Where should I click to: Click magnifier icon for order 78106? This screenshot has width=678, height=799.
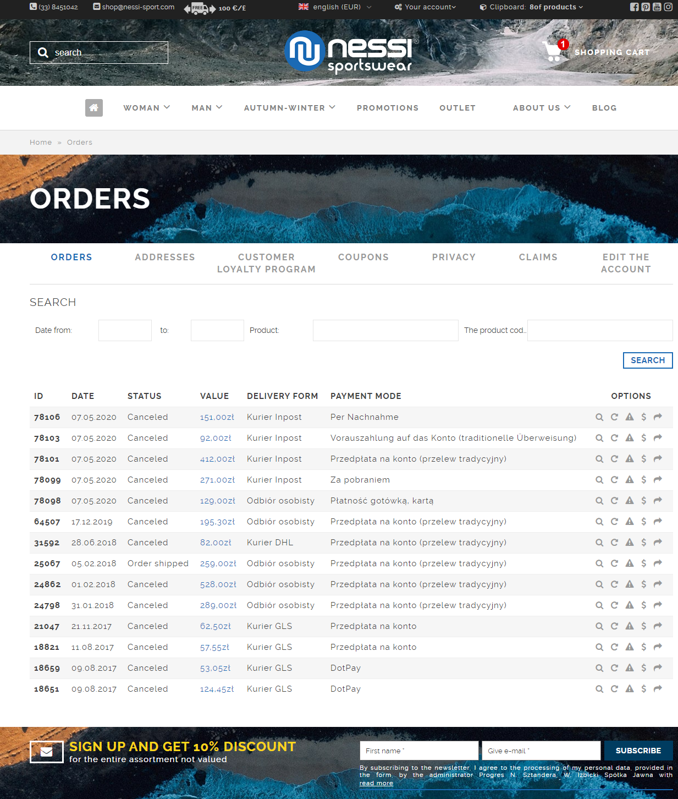coord(599,417)
